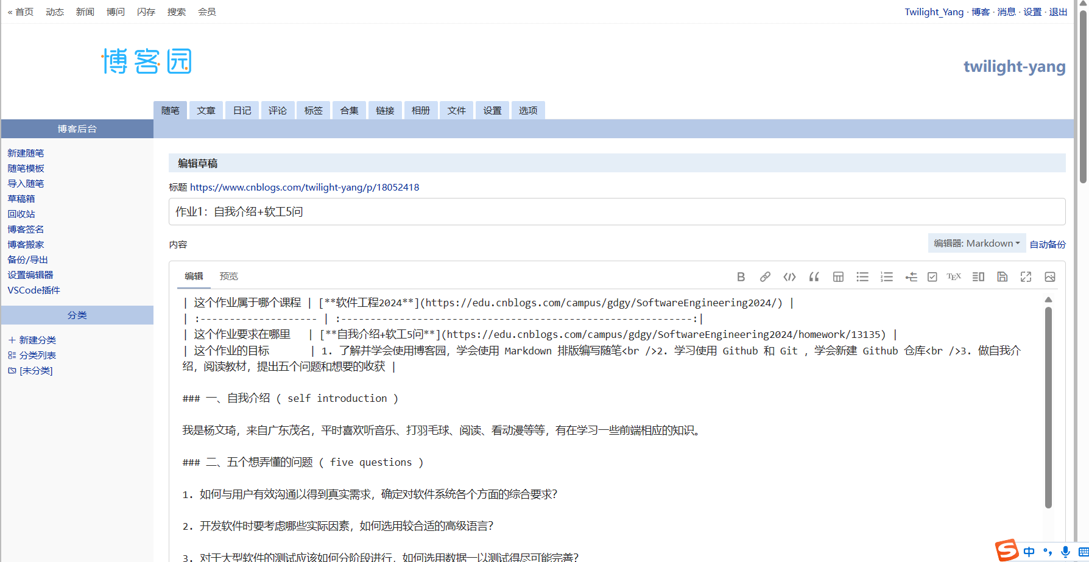Open 动态 in top navigation
This screenshot has width=1089, height=562.
pyautogui.click(x=55, y=12)
